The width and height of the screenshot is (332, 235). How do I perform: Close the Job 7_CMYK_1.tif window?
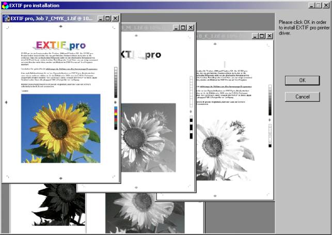click(115, 18)
